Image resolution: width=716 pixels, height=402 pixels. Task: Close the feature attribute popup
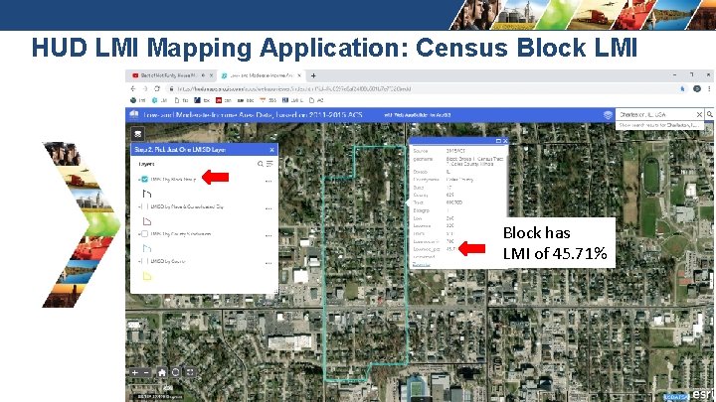pos(505,141)
